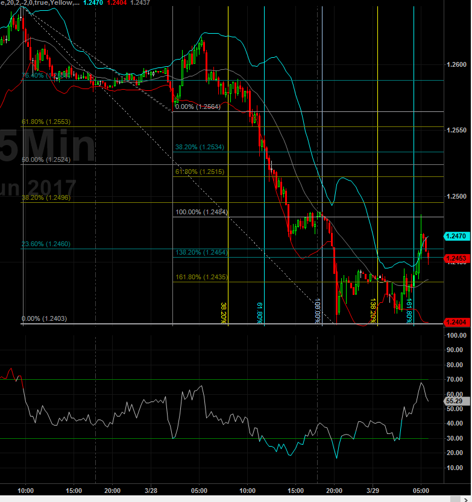472x502 pixels.
Task: Click the 100.00 level on RSI axis
Action: click(455, 335)
